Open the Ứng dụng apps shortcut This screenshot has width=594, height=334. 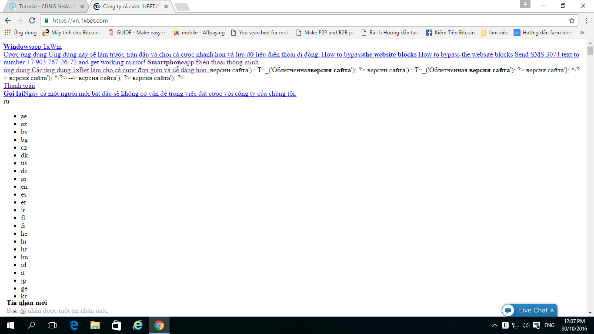20,33
